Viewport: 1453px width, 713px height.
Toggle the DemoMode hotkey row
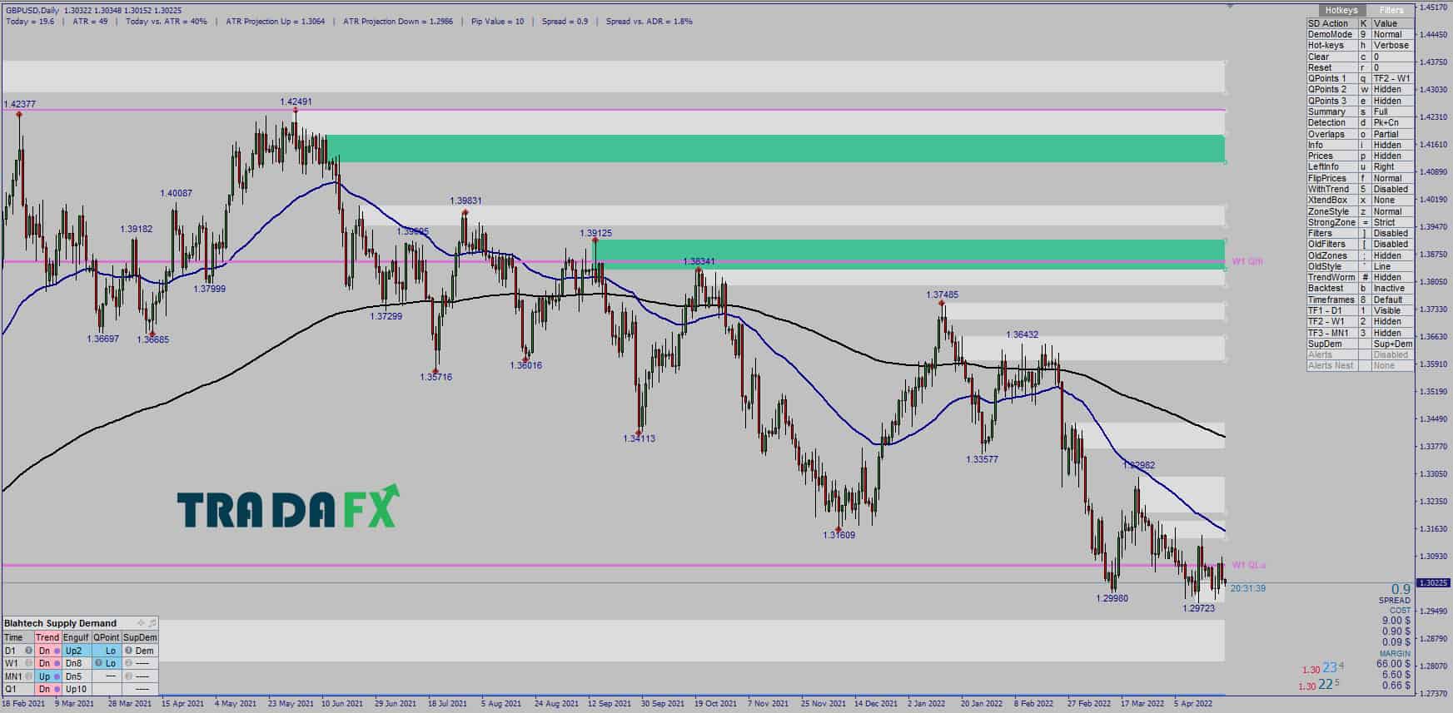click(x=1360, y=35)
